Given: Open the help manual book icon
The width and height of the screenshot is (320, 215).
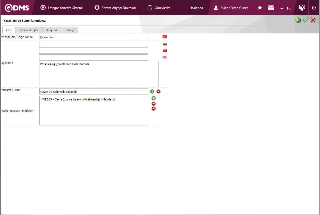Looking at the screenshot, I should coord(302,8).
